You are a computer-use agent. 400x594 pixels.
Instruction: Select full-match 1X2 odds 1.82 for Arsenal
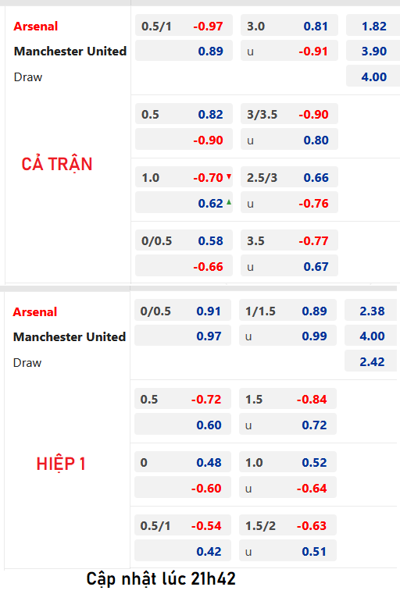coord(373,26)
